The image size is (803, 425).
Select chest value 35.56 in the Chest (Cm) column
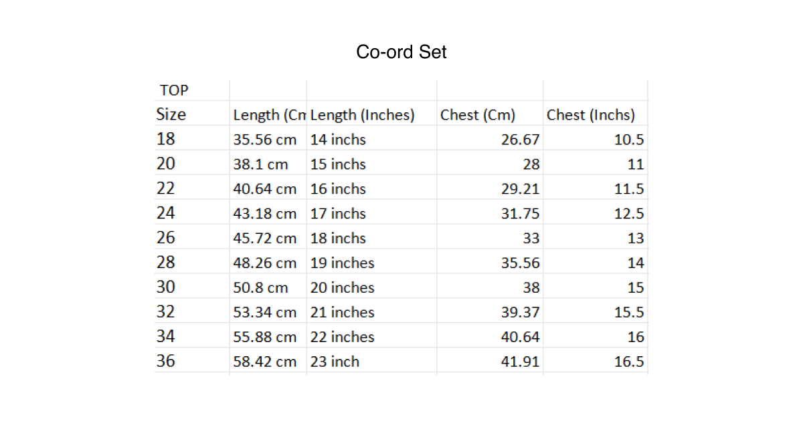click(x=520, y=263)
